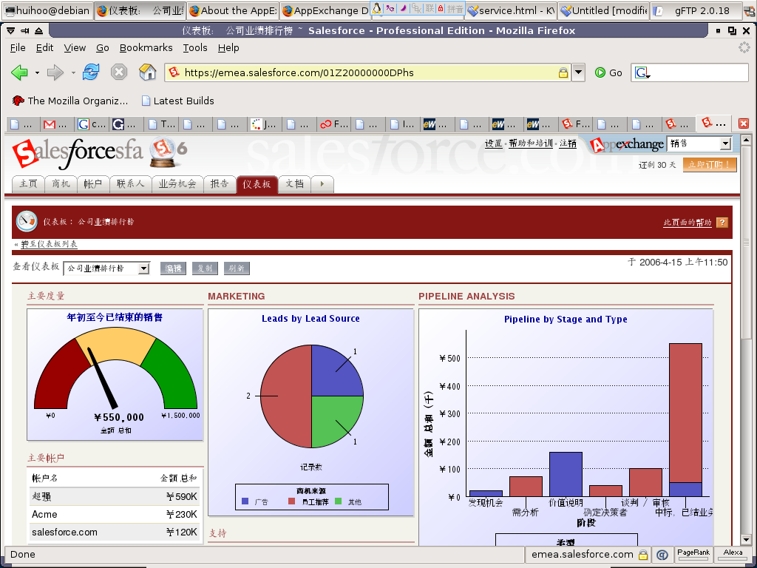The width and height of the screenshot is (757, 568).
Task: Click the green 其他 legend swatch
Action: click(338, 501)
